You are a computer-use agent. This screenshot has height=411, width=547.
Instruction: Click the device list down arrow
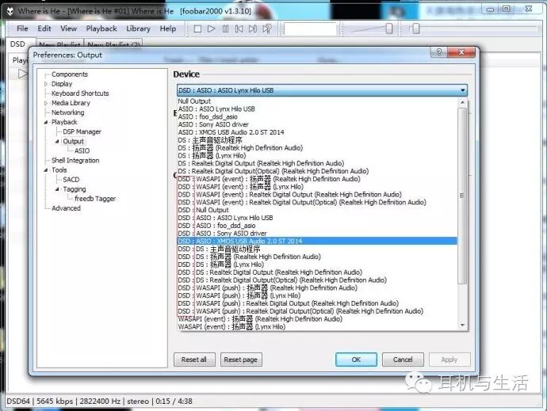tap(462, 325)
